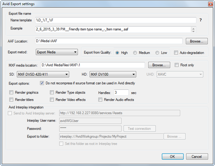The image size is (215, 166).
Task: Enable Render graphics checkbox
Action: [x=11, y=92]
